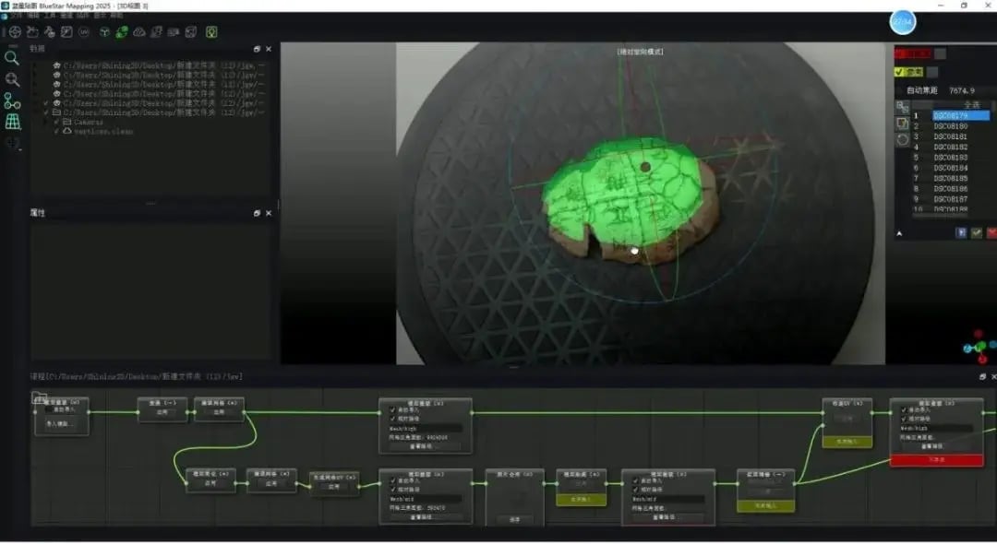Uncheck the checkbox next to vertices.clean
This screenshot has height=544, width=997.
(58, 131)
